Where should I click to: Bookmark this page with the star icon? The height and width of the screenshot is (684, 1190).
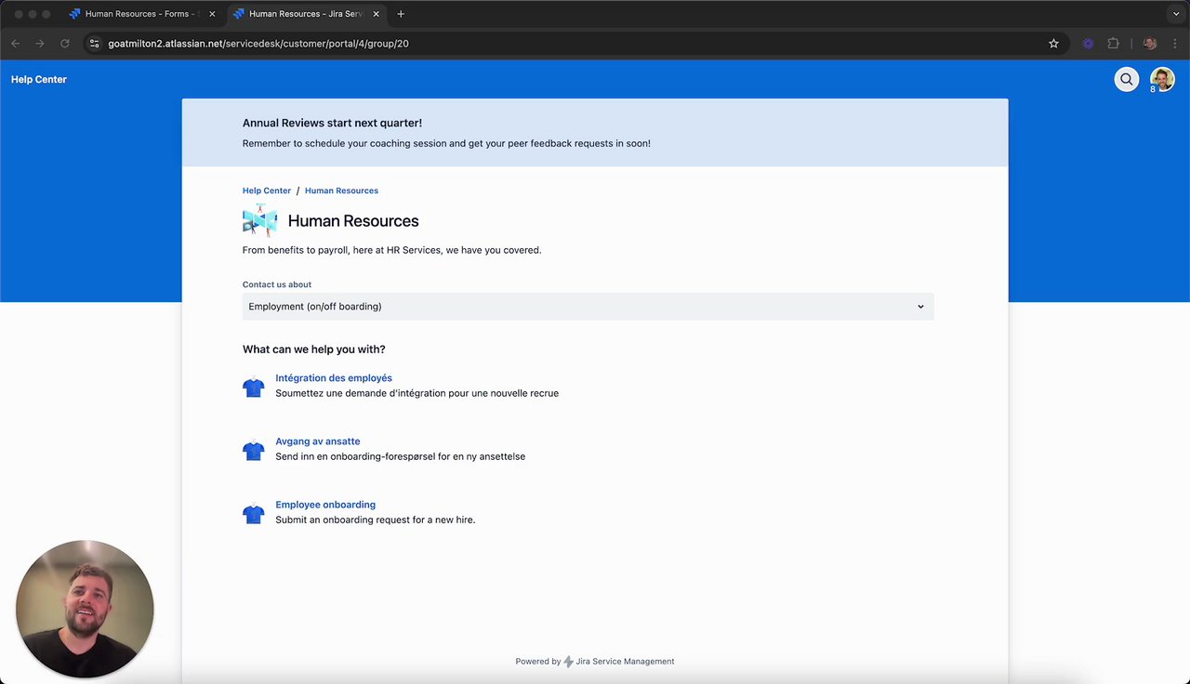pos(1053,44)
